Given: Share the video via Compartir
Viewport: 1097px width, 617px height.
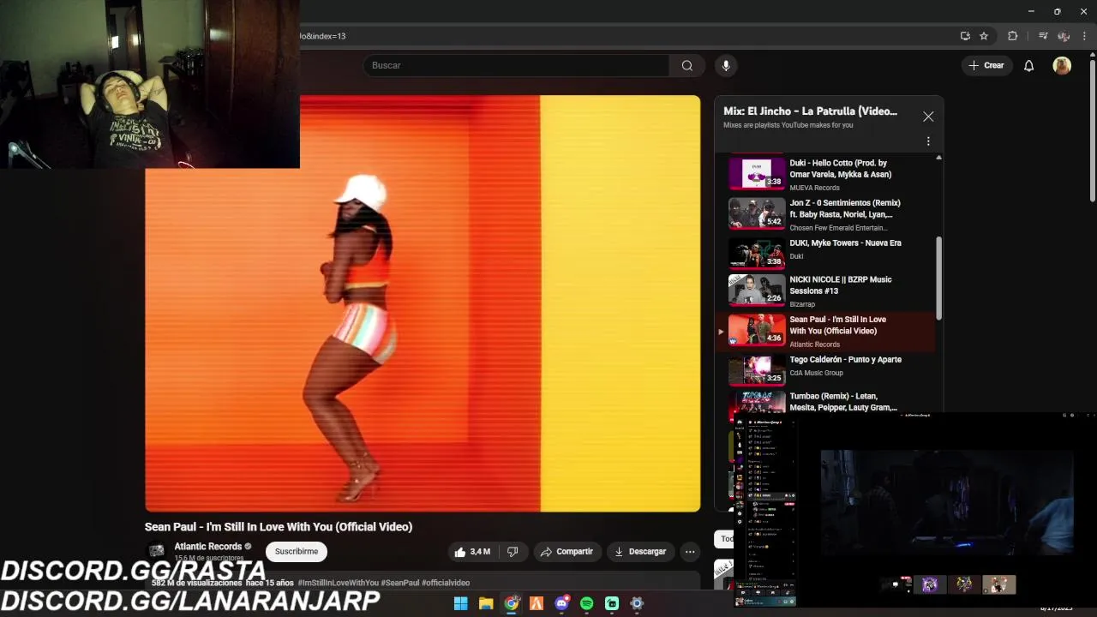Looking at the screenshot, I should pyautogui.click(x=566, y=552).
